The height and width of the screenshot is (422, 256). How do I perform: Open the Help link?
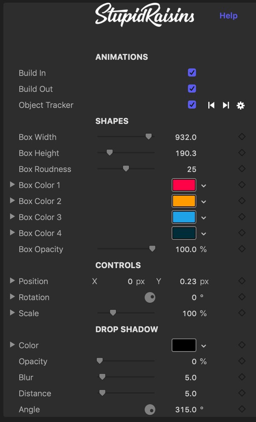[228, 16]
